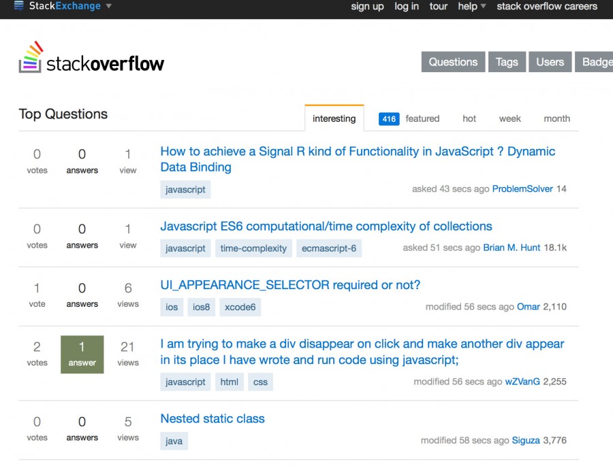Viewport: 613px width, 470px height.
Task: Click the Questions navigation button
Action: click(453, 62)
